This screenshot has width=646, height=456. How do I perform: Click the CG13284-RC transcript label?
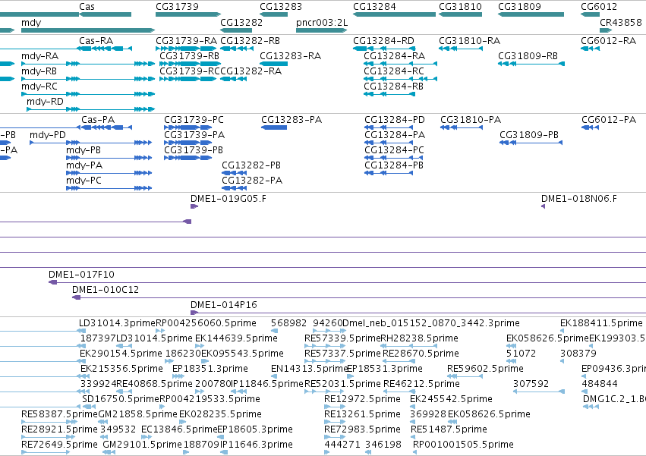(393, 71)
